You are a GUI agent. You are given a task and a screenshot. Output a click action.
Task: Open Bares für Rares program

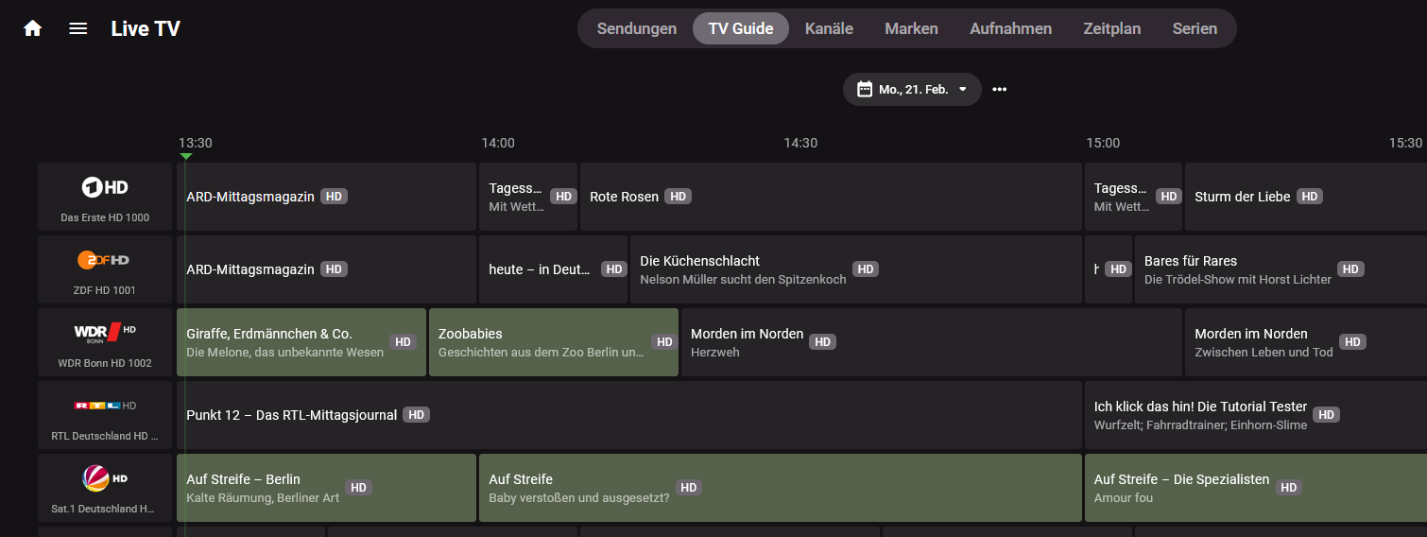1281,269
